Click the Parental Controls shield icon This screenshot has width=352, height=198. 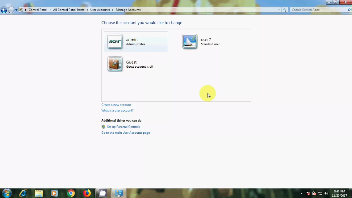click(103, 127)
